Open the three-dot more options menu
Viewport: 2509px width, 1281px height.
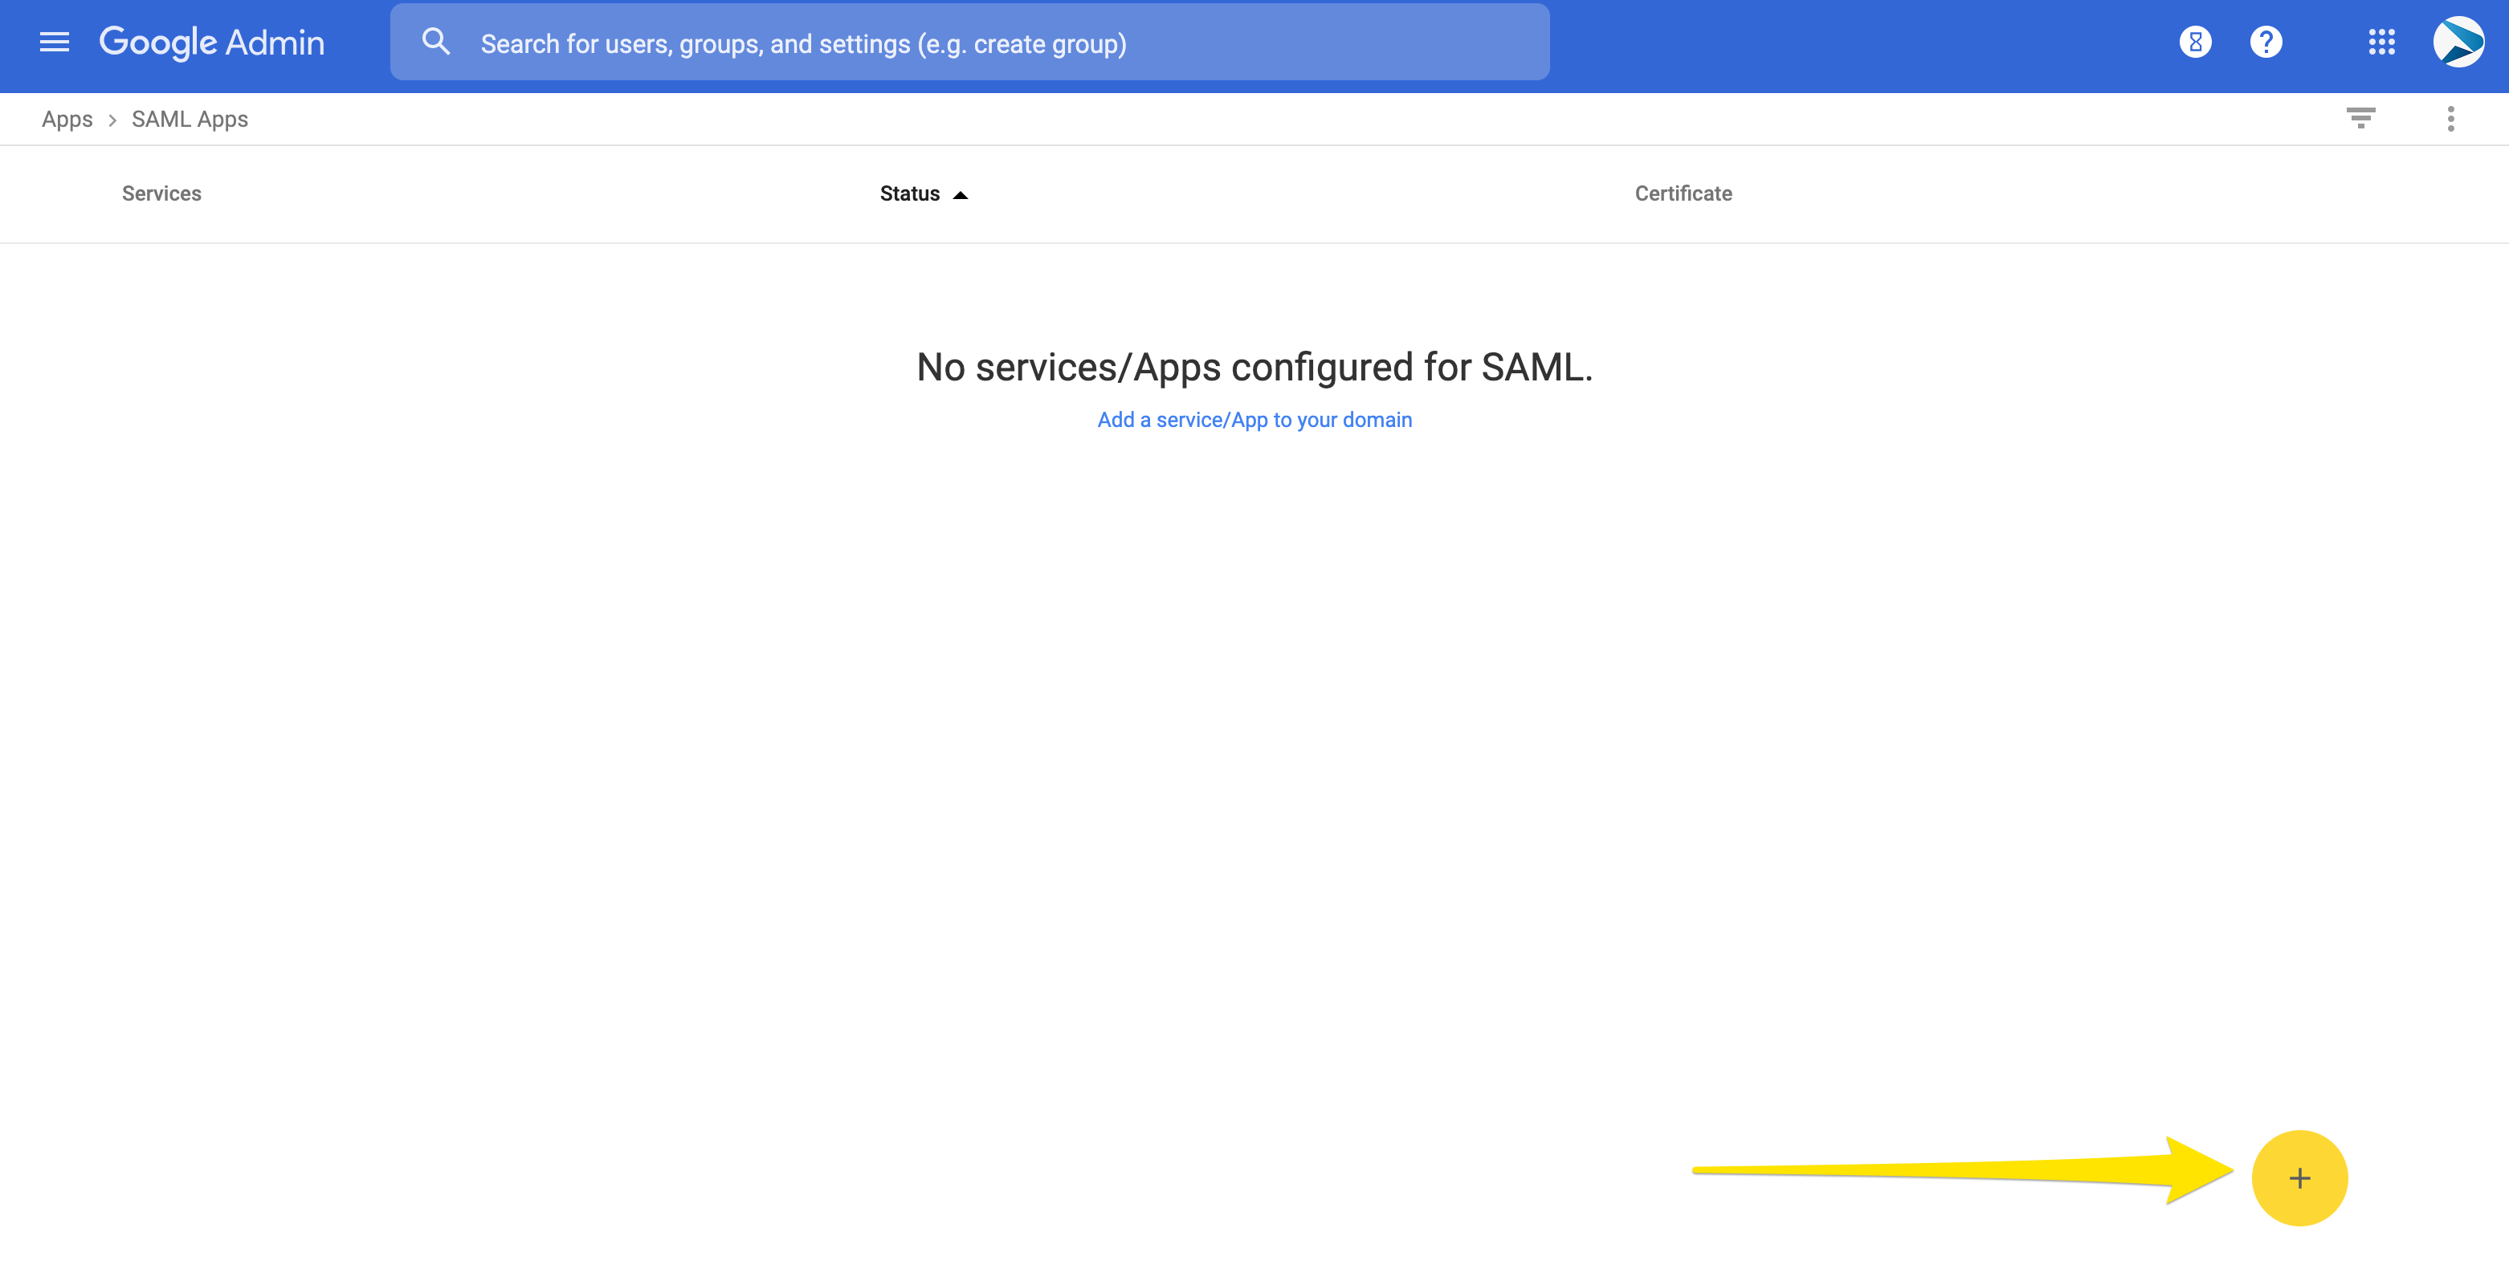tap(2450, 119)
